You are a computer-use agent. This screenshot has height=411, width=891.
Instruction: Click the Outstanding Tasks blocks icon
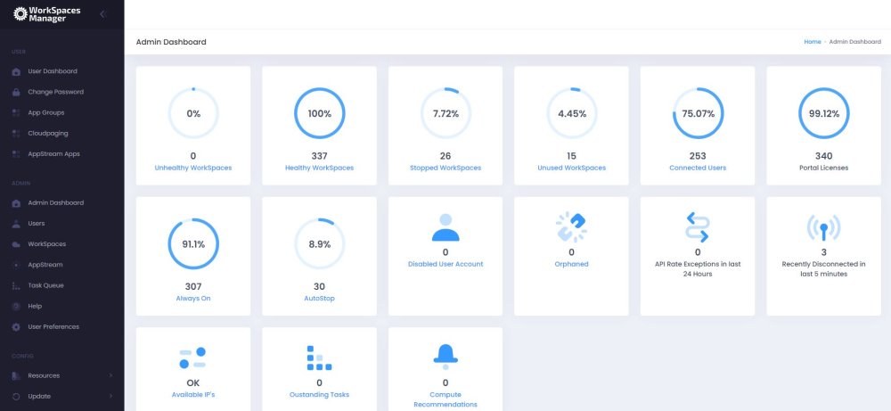click(x=319, y=358)
